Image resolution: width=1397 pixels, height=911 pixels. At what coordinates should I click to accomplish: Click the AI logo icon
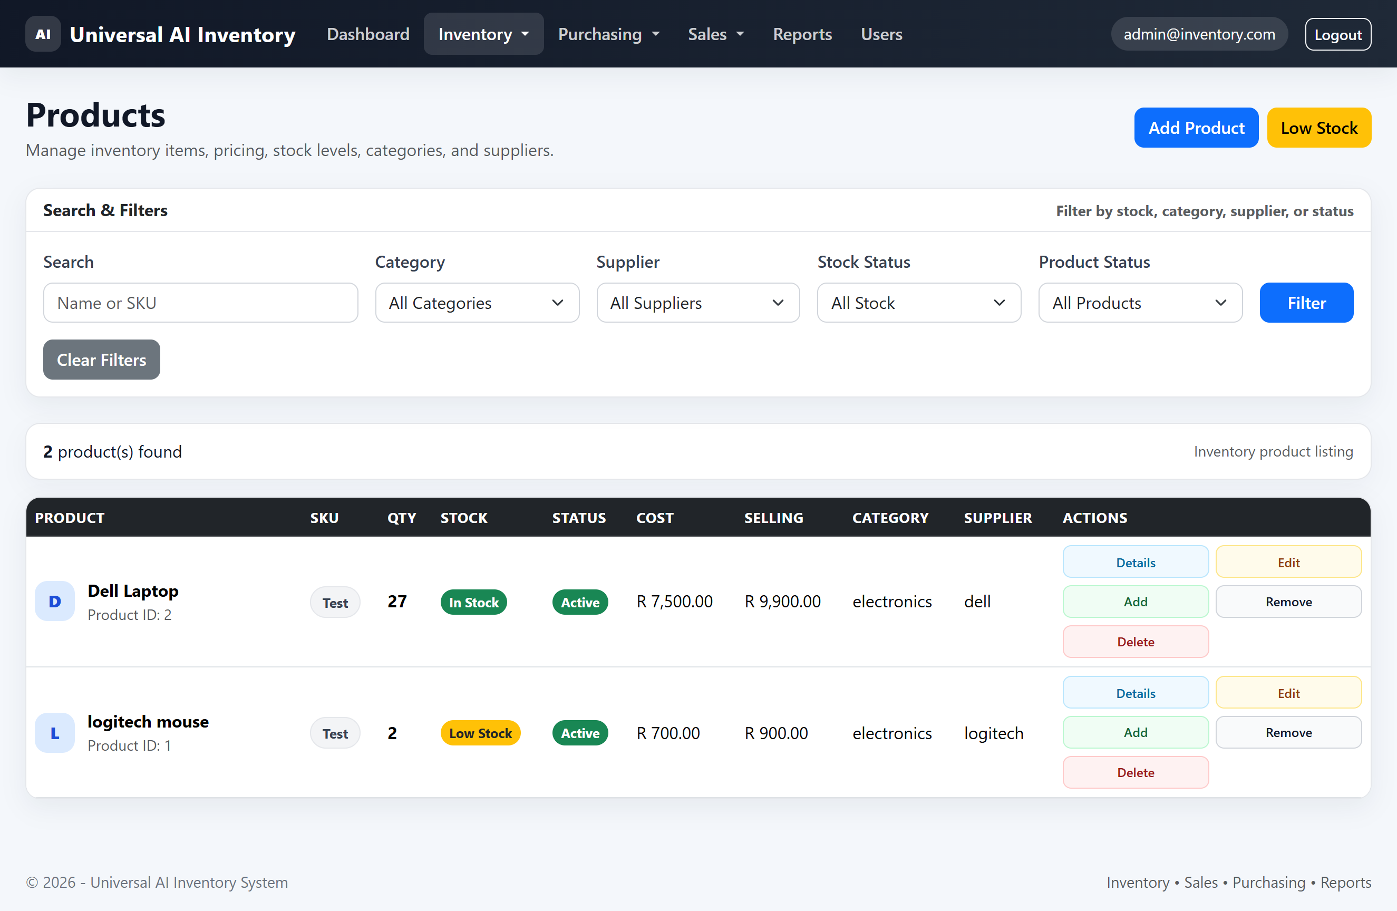click(x=43, y=34)
